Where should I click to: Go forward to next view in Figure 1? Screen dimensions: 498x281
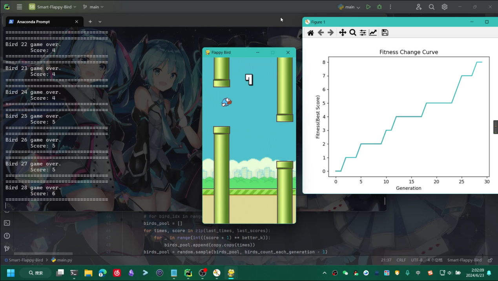point(331,33)
